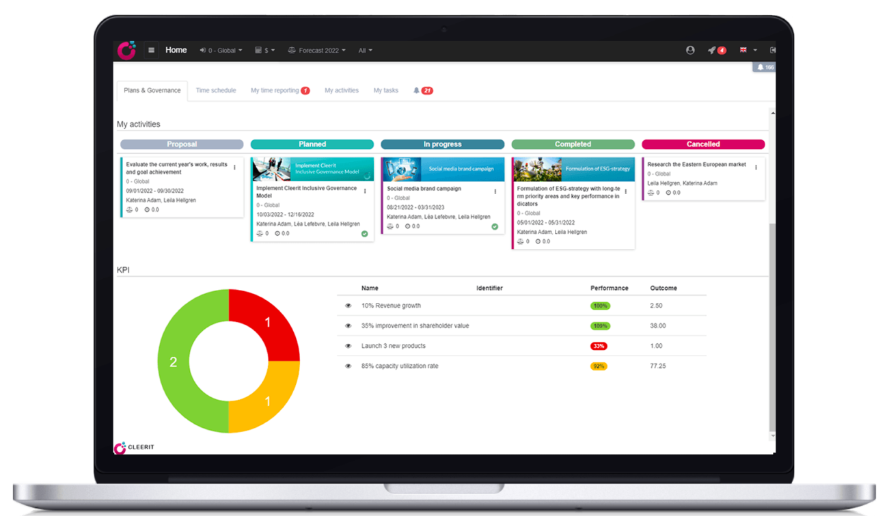
Task: Open the language flag dropdown
Action: point(748,50)
